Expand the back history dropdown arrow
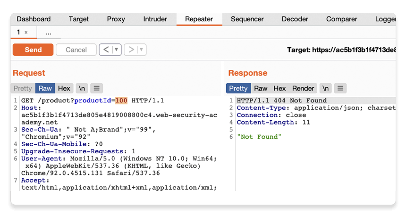 coord(116,50)
